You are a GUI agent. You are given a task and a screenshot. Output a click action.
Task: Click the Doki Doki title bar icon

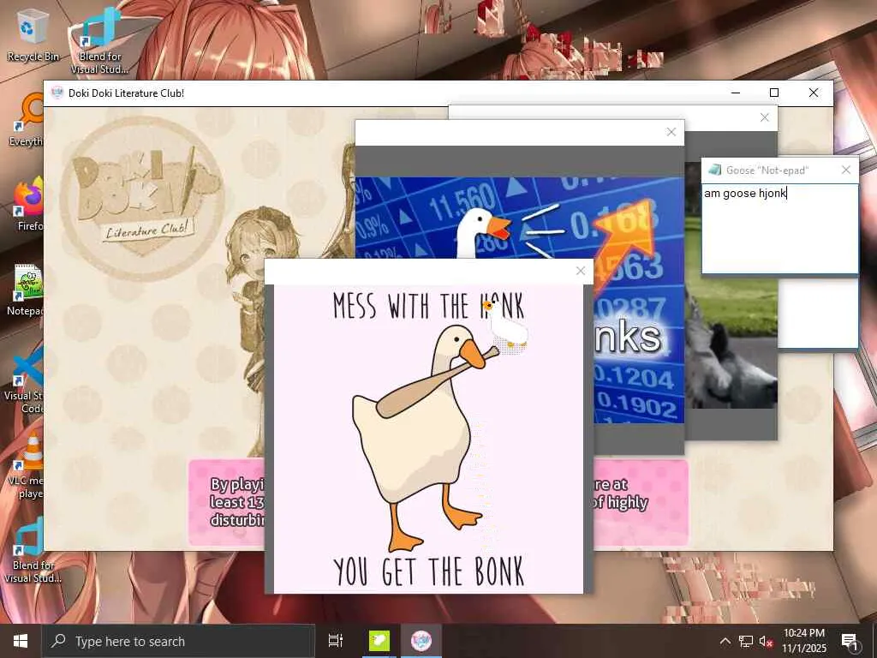pyautogui.click(x=57, y=93)
